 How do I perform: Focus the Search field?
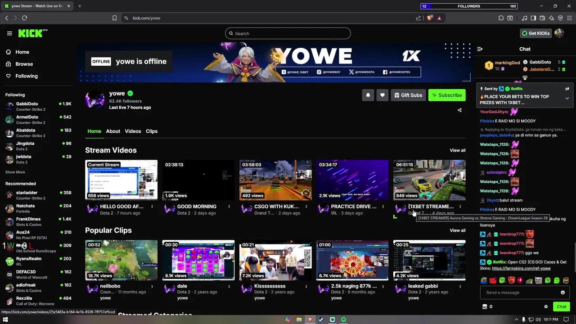288,33
